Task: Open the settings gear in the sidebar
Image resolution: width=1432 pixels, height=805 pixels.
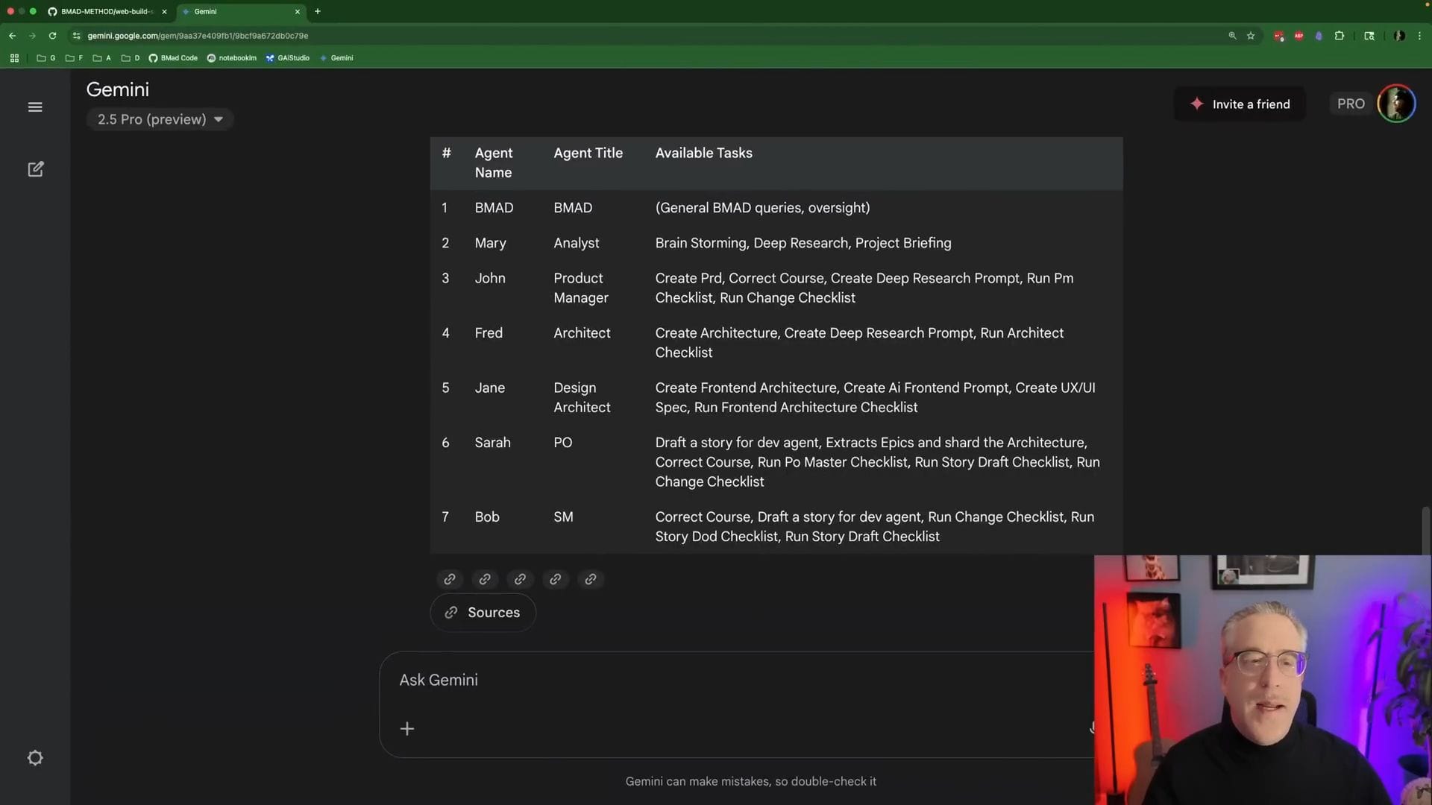Action: click(x=35, y=758)
